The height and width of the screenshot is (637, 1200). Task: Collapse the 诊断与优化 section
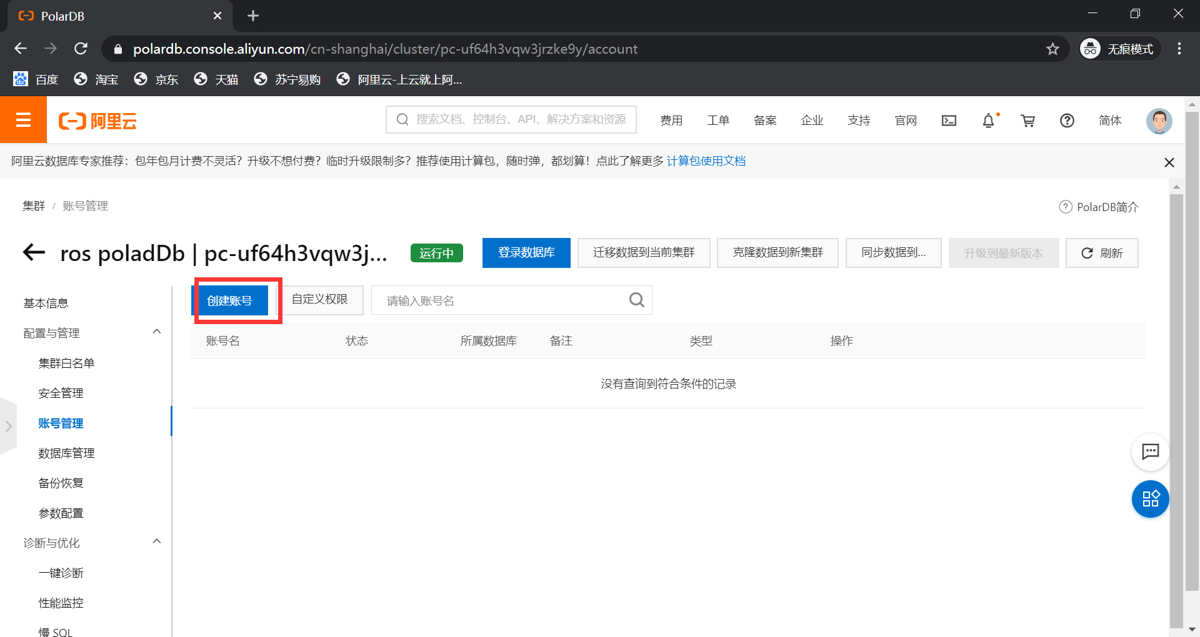point(157,541)
